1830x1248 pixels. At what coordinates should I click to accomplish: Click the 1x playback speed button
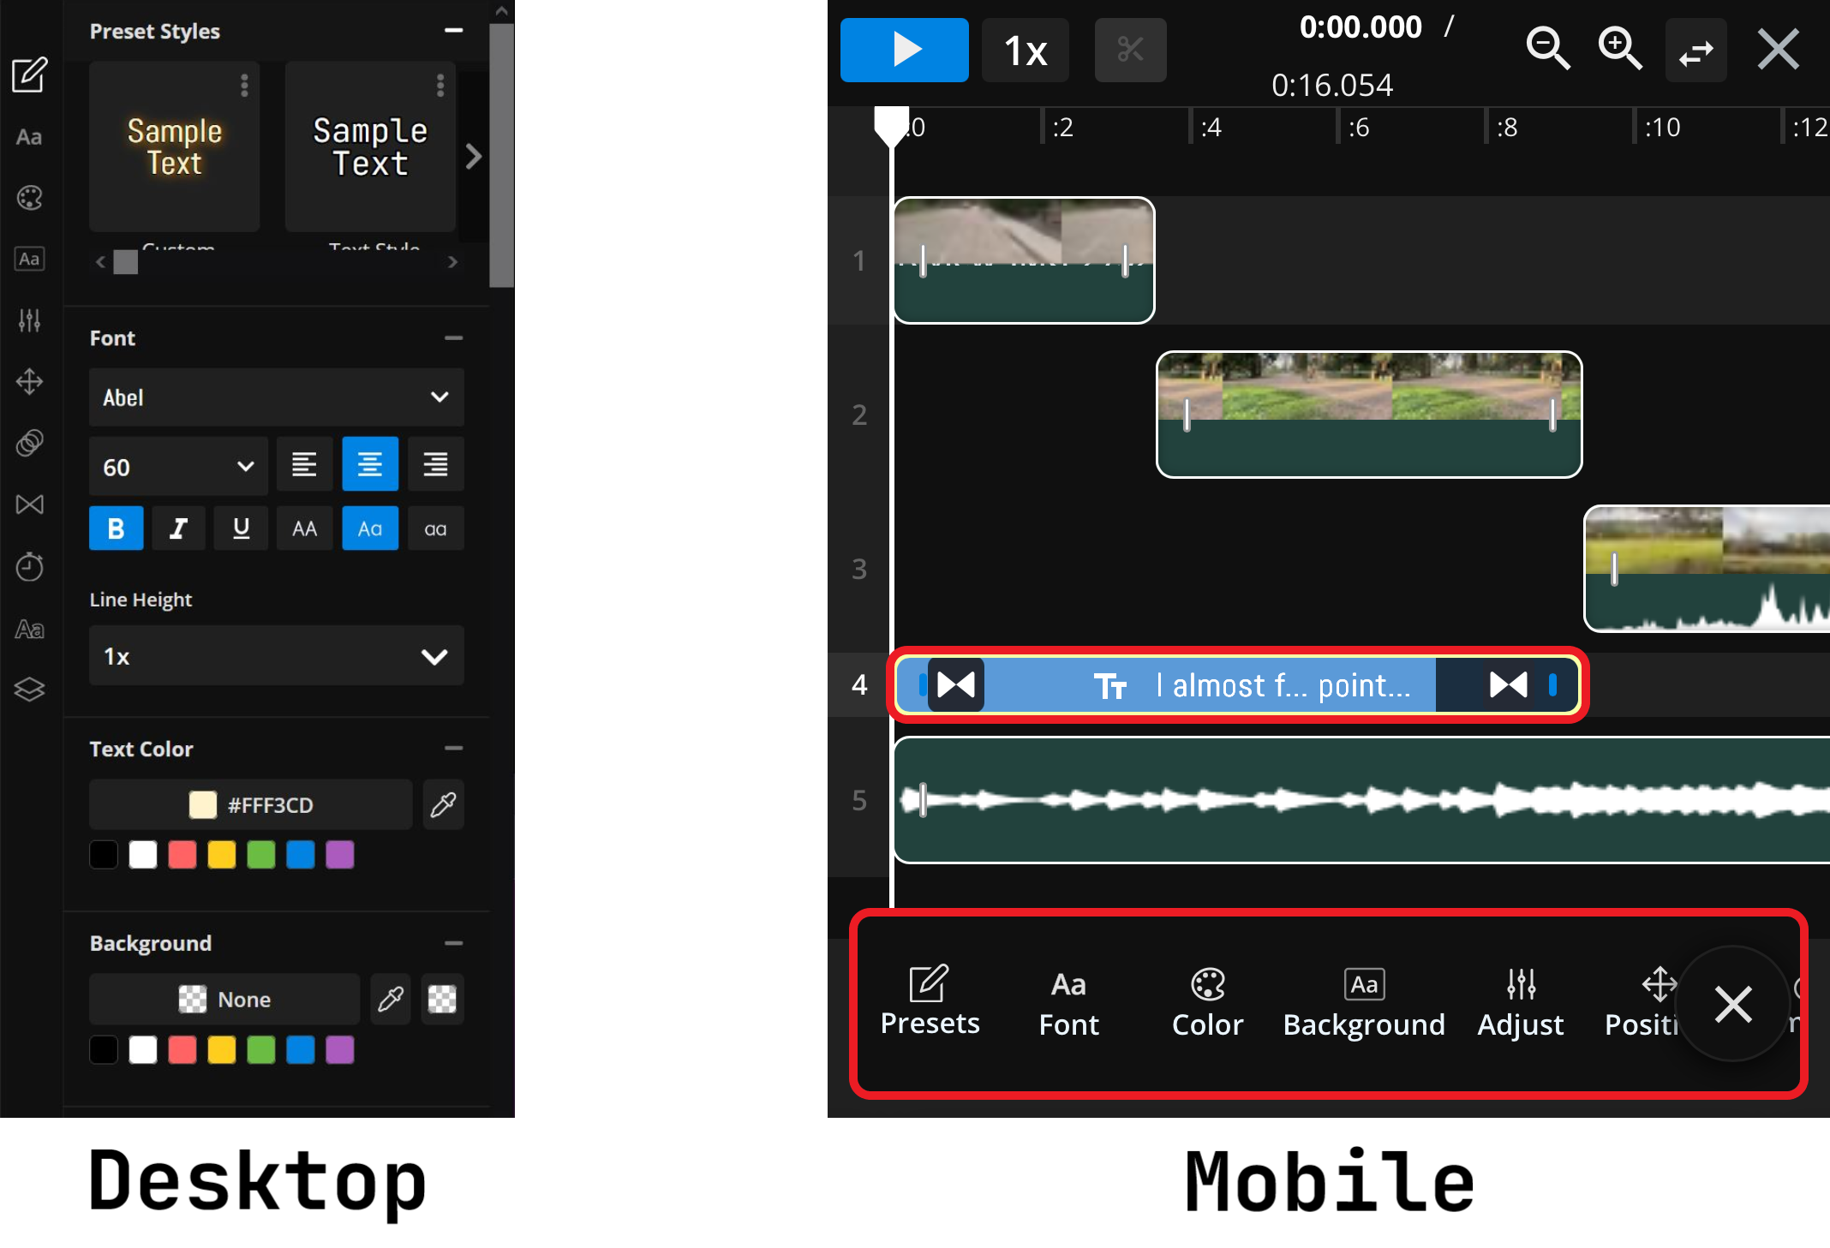[x=1025, y=51]
